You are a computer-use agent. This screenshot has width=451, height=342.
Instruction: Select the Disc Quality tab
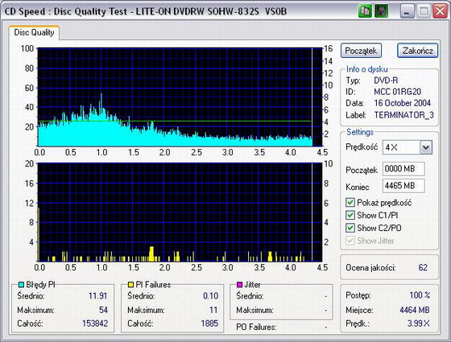click(x=34, y=32)
